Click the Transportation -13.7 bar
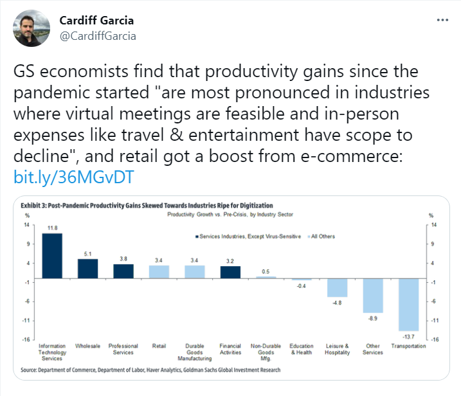This screenshot has width=461, height=396. 409,304
